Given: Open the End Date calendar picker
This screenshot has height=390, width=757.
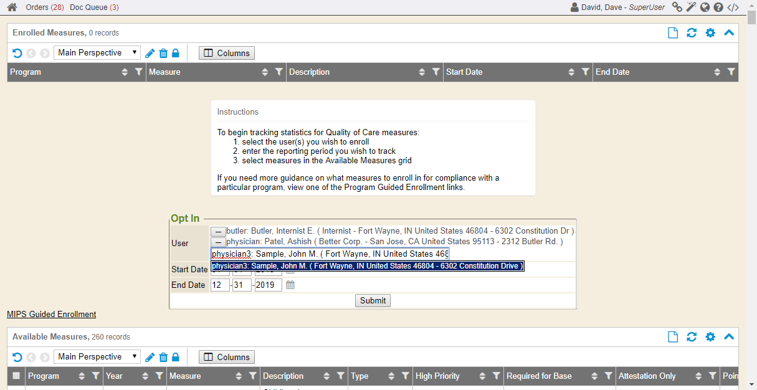Looking at the screenshot, I should (290, 285).
